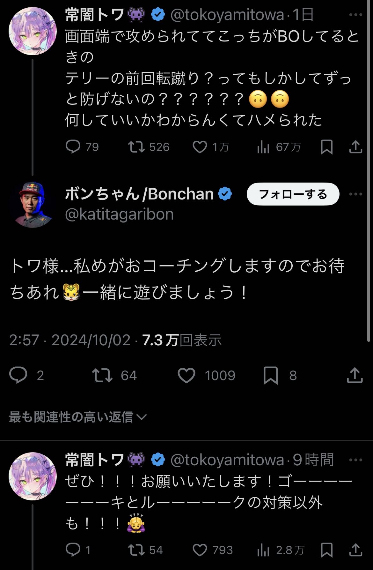Expand the 最も関連性の高い返信 sort dropdown
This screenshot has height=570, width=373.
tap(77, 417)
